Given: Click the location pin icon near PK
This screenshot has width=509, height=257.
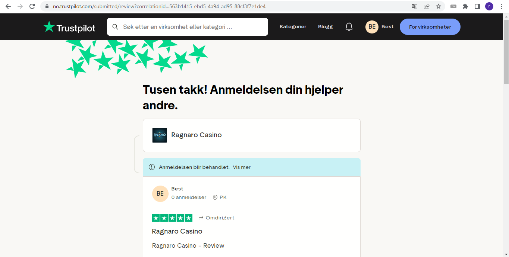Looking at the screenshot, I should pyautogui.click(x=215, y=197).
